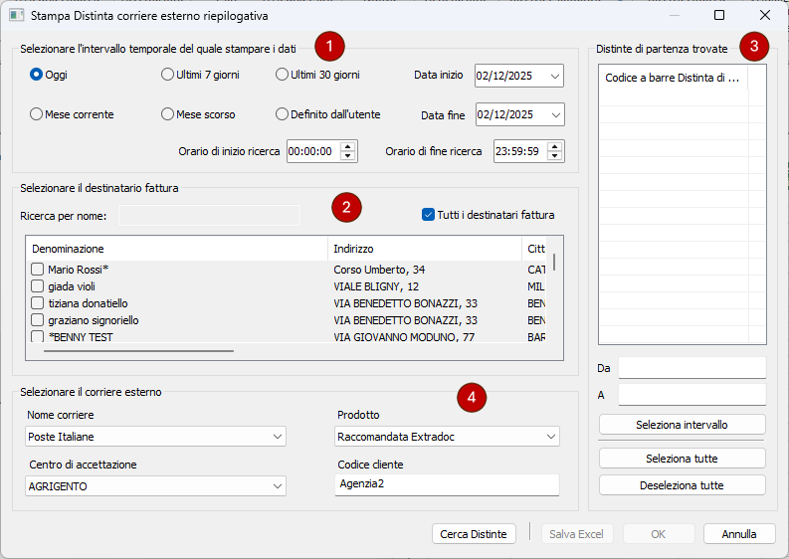Viewport: 789px width, 559px height.
Task: Choose 'Definito dall'utente' time range
Action: click(x=282, y=114)
